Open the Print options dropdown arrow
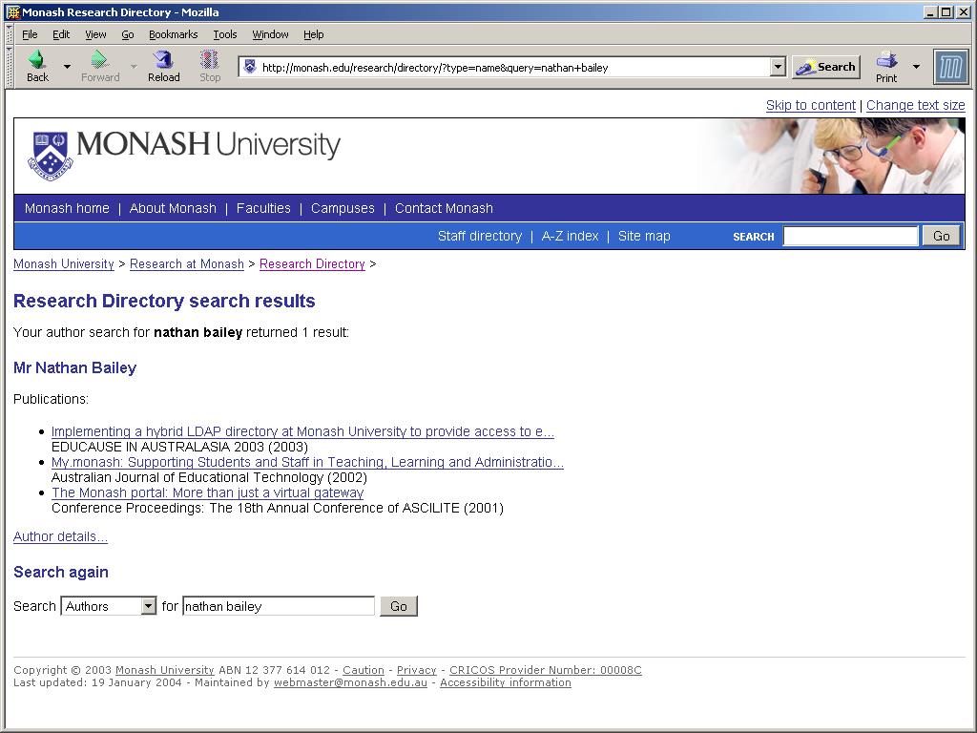The image size is (977, 733). (x=916, y=66)
